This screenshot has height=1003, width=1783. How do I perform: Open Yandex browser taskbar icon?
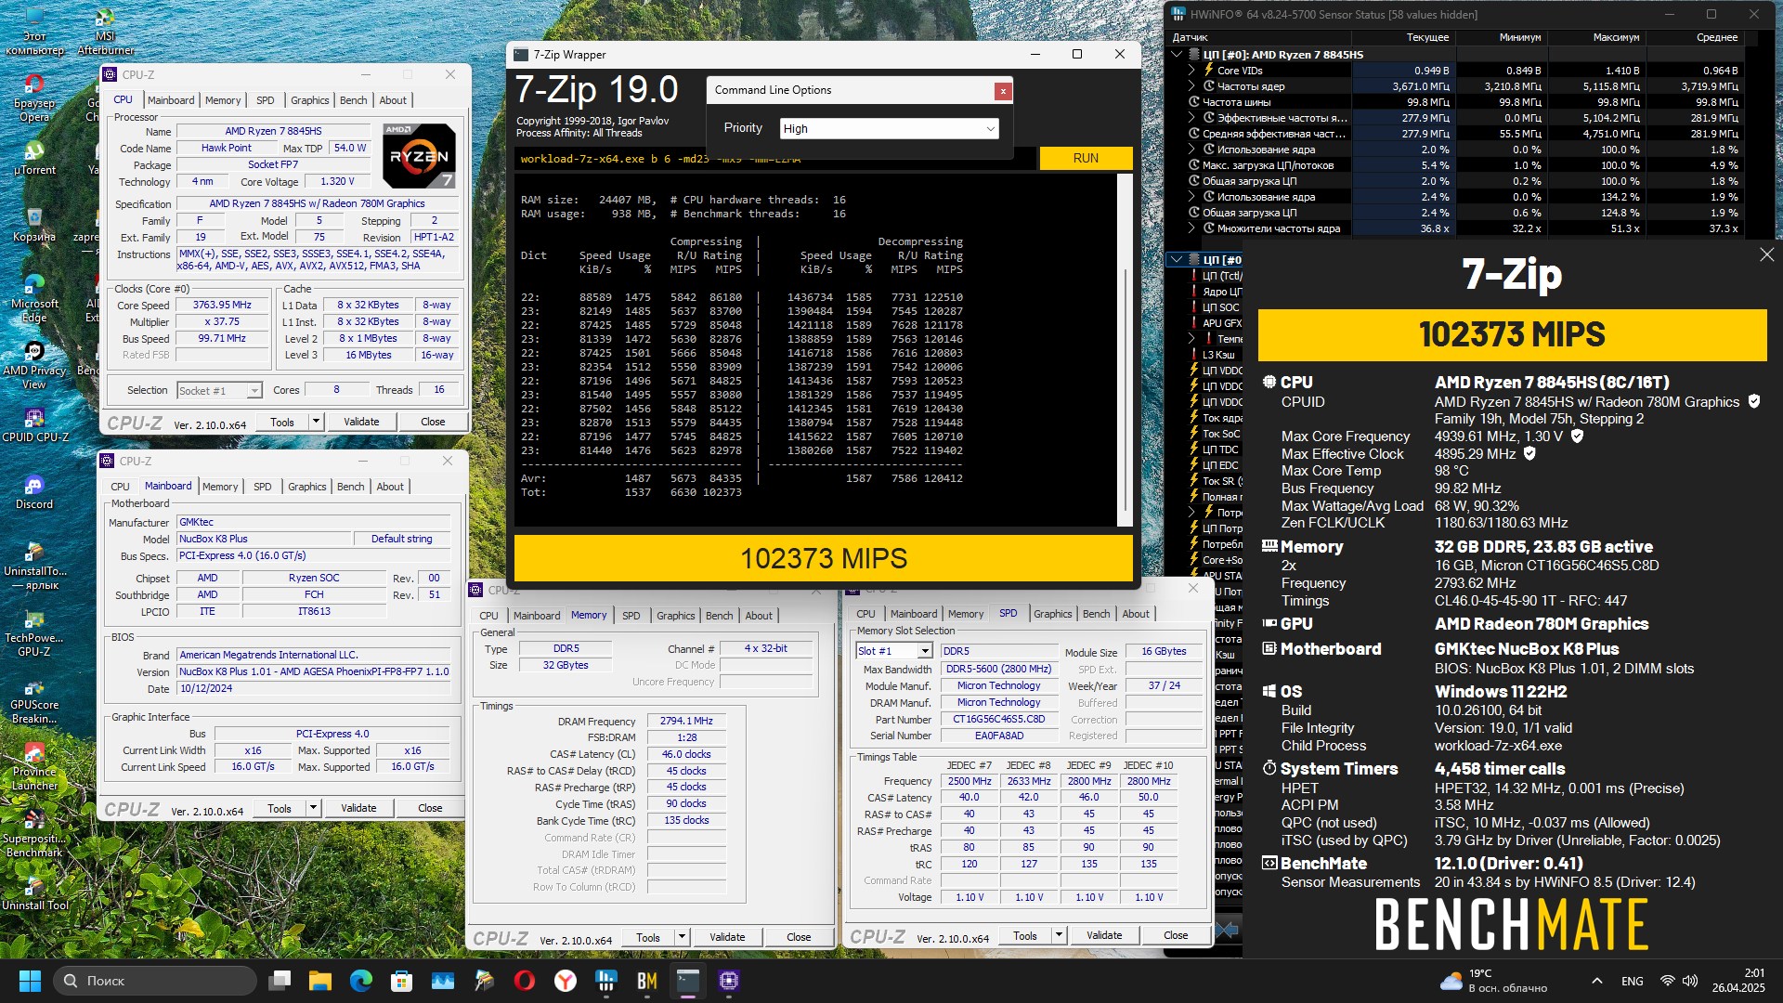[566, 981]
